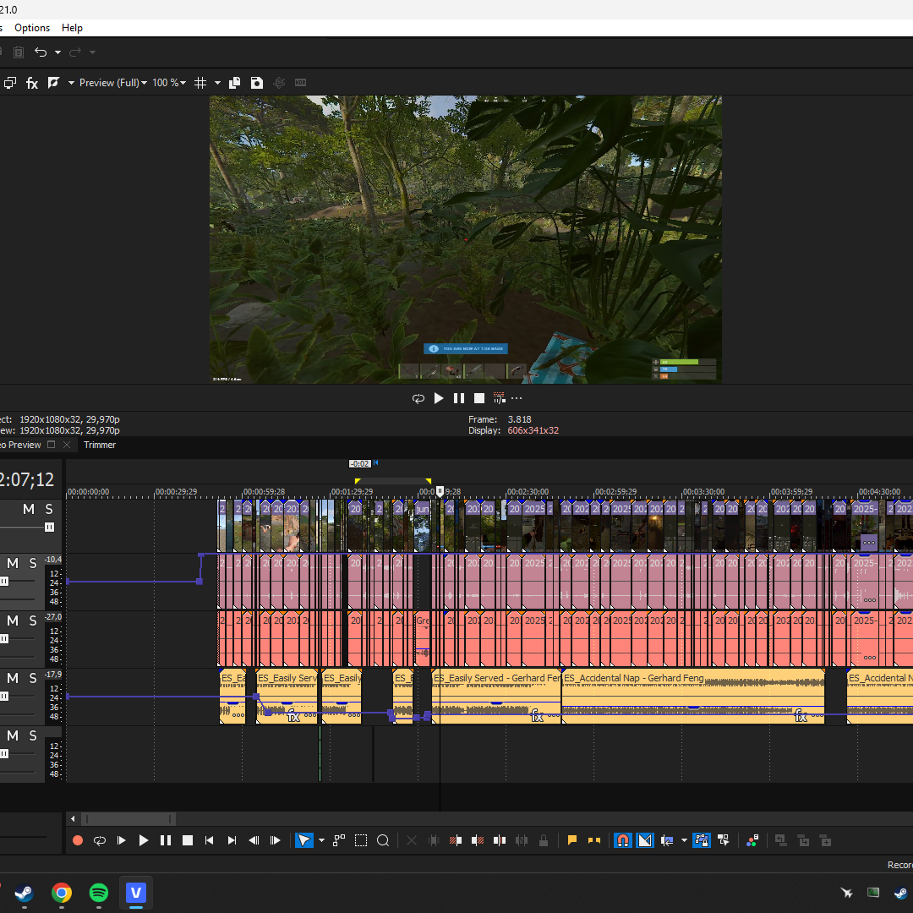Solo the audio track showing -27,0

(33, 621)
